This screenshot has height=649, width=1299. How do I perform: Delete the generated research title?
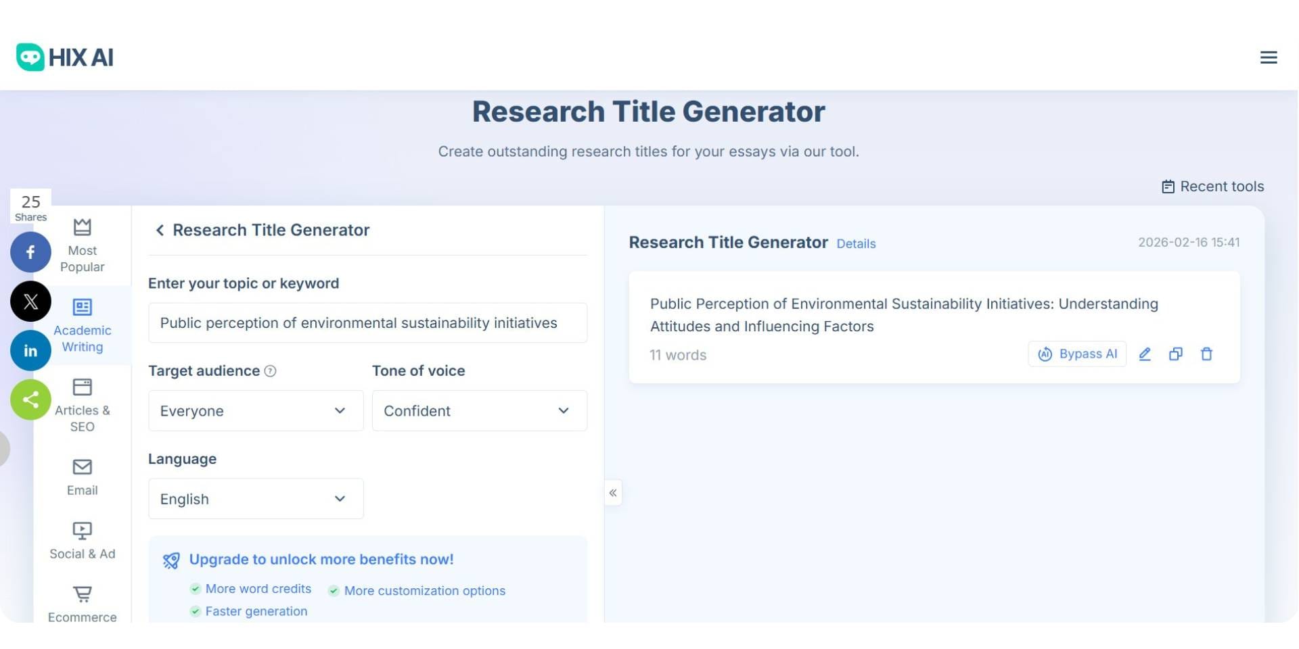pos(1207,354)
